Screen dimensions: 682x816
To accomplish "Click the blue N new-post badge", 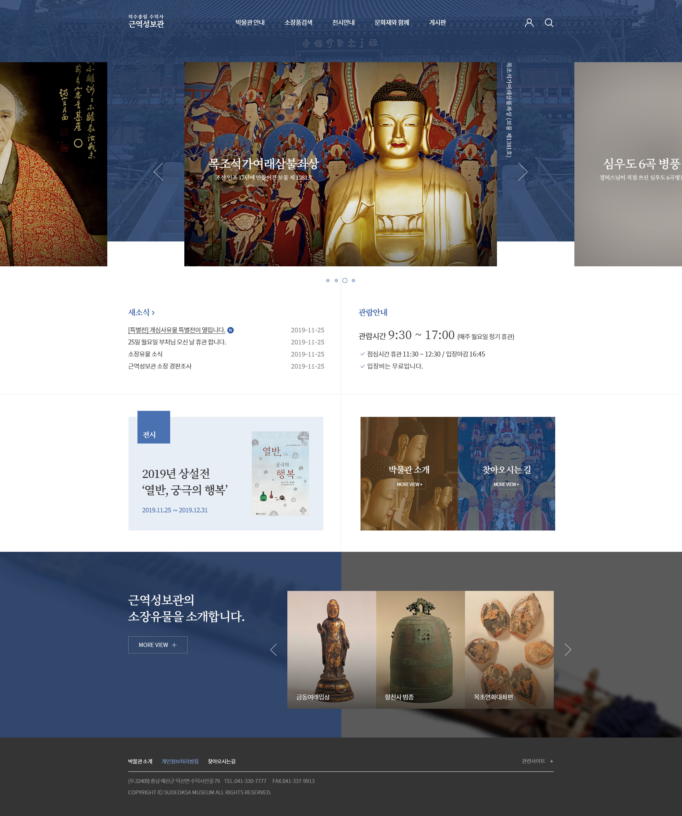I will [231, 330].
